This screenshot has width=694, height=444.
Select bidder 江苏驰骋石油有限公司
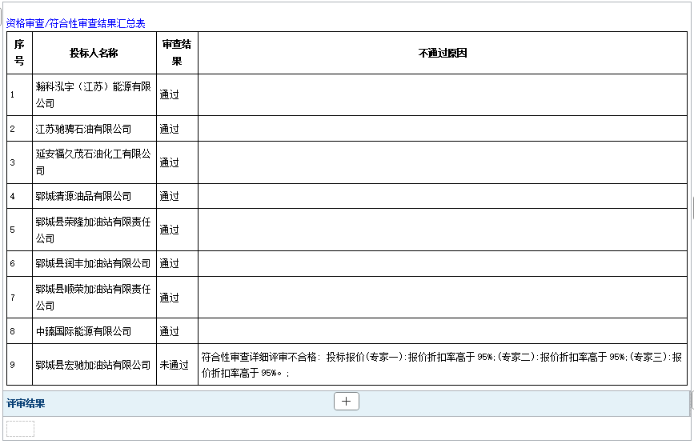coord(83,129)
